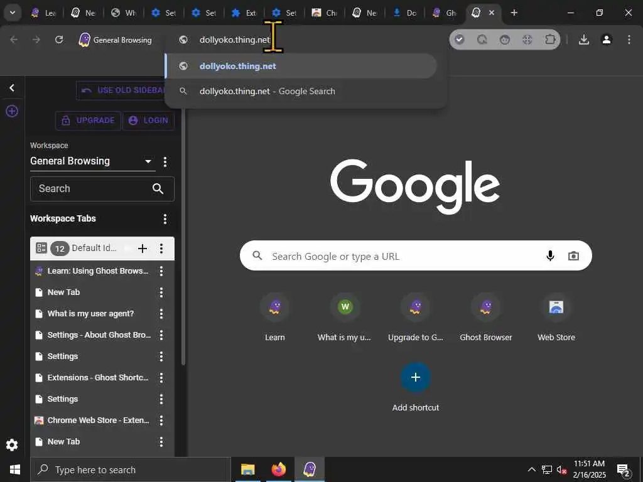Switch to the What is my user agent tab
Viewport: 643px width, 482px height.
coord(124,13)
